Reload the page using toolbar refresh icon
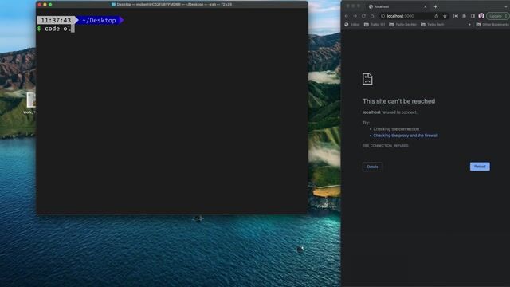Viewport: 510px width, 287px height. click(x=363, y=16)
